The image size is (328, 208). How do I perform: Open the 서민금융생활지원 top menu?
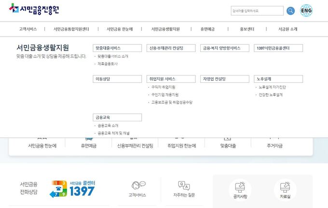coord(165,29)
